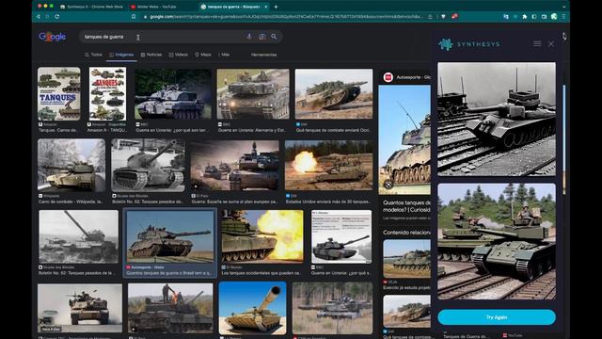Click the Synthesys panel scrollbar
Image resolution: width=602 pixels, height=339 pixels.
564,138
